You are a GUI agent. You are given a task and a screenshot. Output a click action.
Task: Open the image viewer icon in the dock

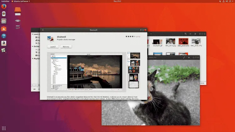click(3, 50)
